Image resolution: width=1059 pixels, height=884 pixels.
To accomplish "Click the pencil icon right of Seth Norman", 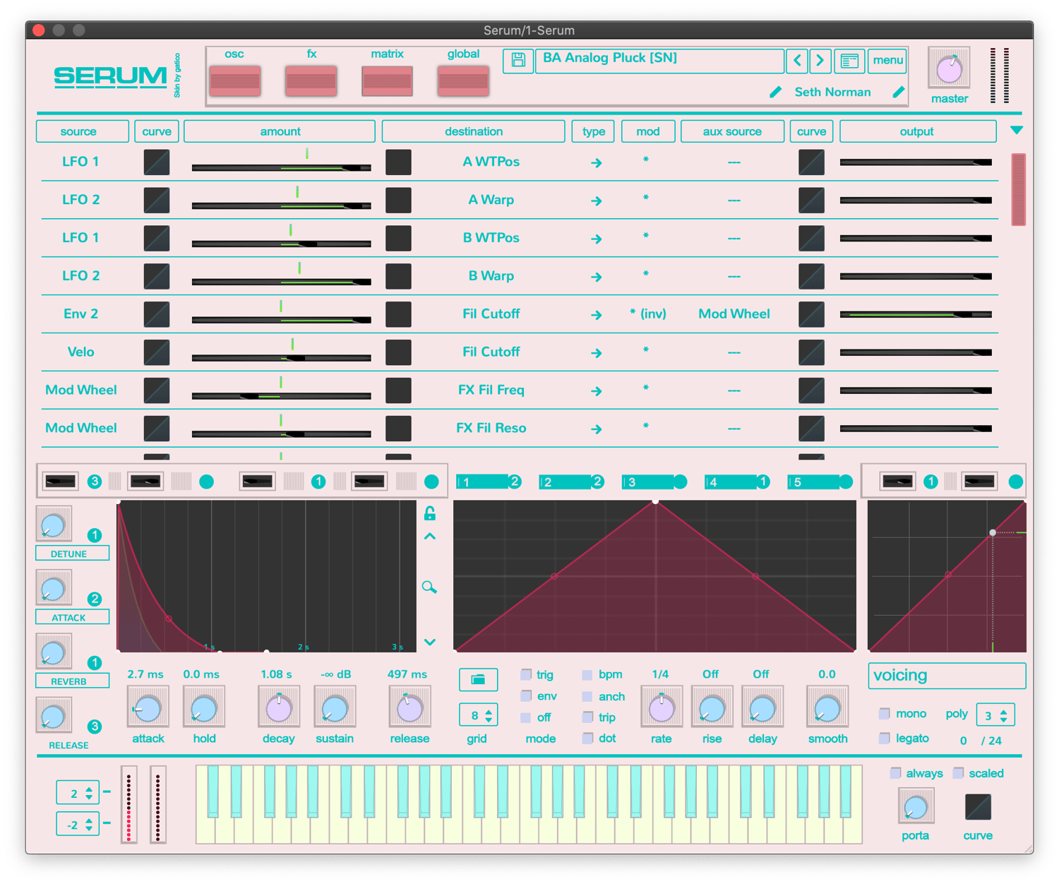I will click(899, 92).
